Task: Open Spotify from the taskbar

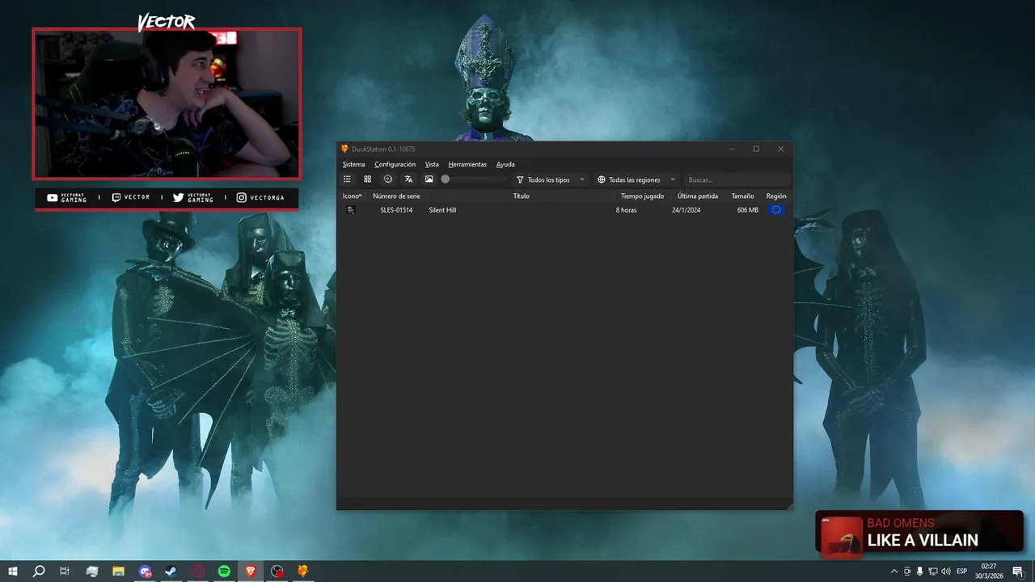Action: click(224, 571)
